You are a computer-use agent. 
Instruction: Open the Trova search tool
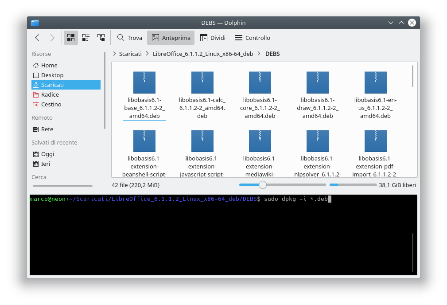point(130,38)
